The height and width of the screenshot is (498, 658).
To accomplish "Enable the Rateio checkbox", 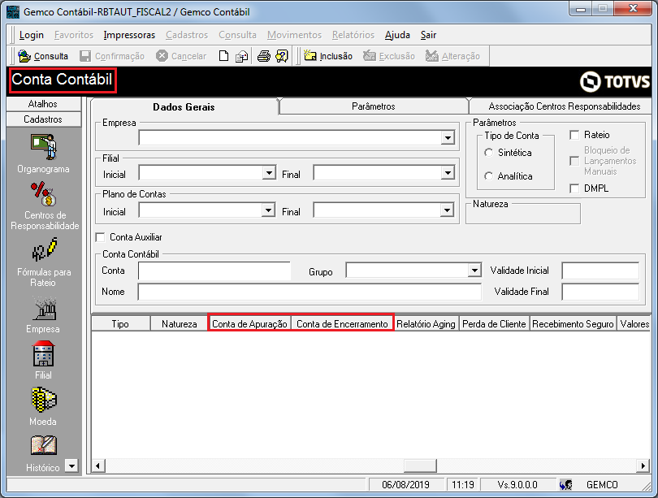I will 574,135.
